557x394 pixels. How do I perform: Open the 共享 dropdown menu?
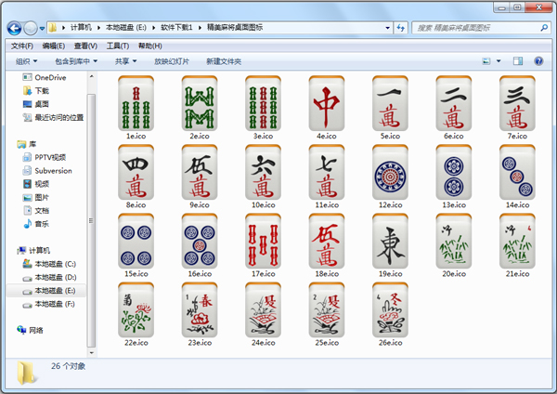127,61
